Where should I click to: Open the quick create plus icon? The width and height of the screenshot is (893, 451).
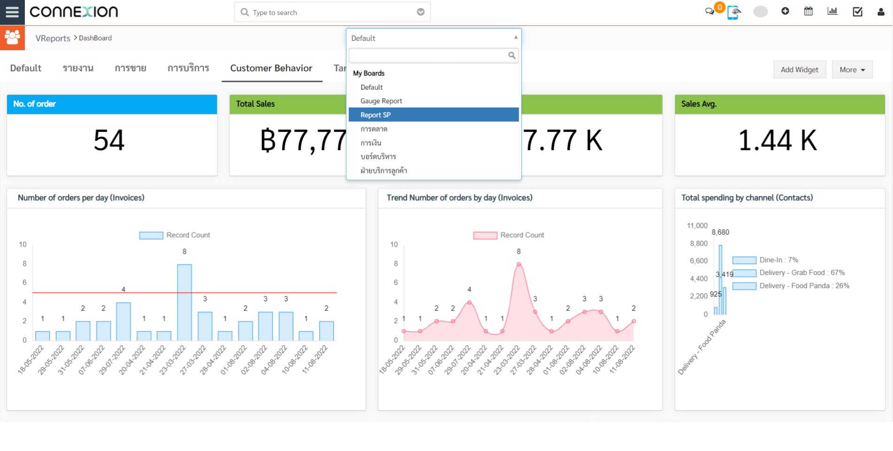pos(785,11)
